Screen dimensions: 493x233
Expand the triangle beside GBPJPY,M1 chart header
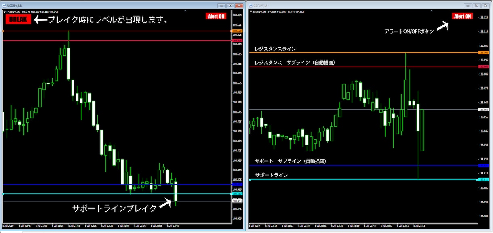[x=251, y=12]
